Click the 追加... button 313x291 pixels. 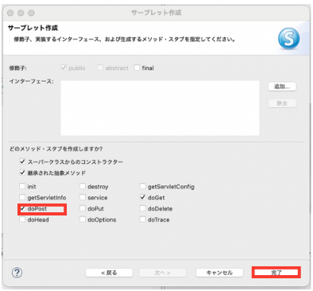click(282, 87)
